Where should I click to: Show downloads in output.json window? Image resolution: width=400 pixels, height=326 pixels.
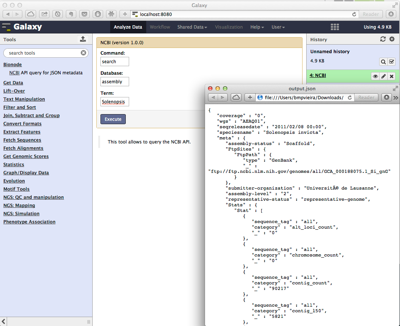387,97
